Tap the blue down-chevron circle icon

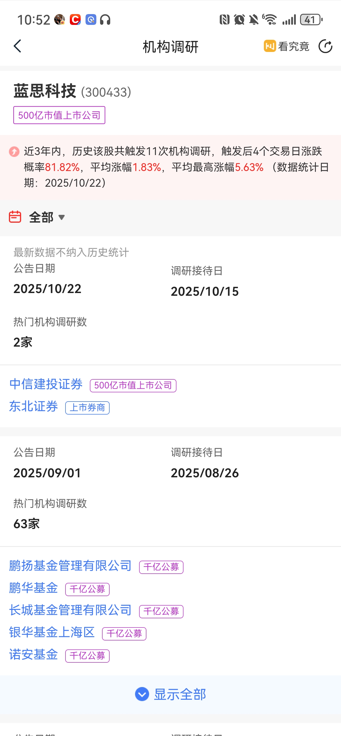[x=142, y=694]
